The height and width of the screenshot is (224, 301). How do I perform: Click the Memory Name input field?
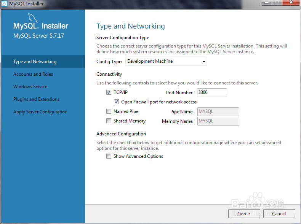[218, 121]
